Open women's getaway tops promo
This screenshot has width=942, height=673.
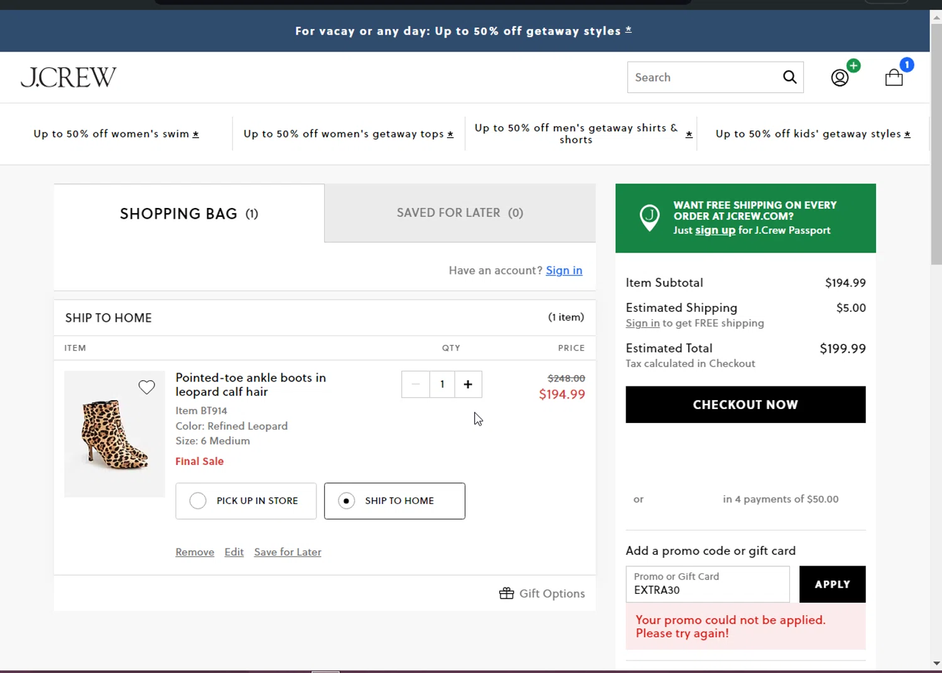[349, 134]
